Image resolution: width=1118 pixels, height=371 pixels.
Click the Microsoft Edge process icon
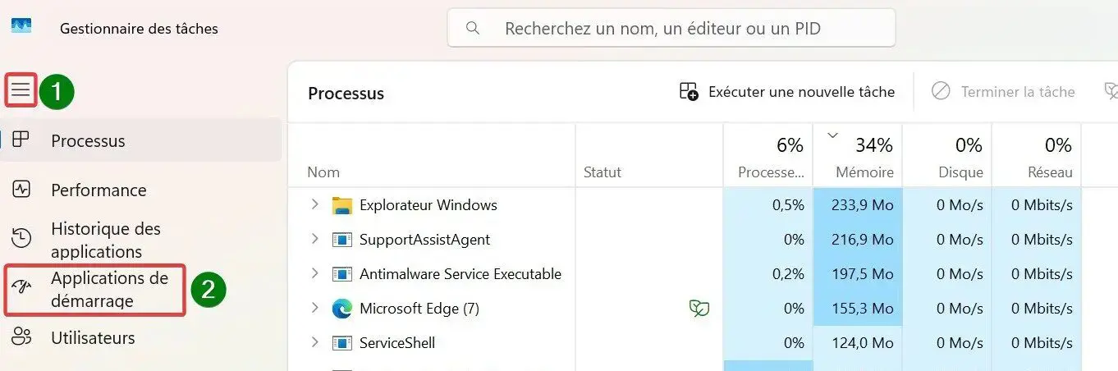coord(341,309)
